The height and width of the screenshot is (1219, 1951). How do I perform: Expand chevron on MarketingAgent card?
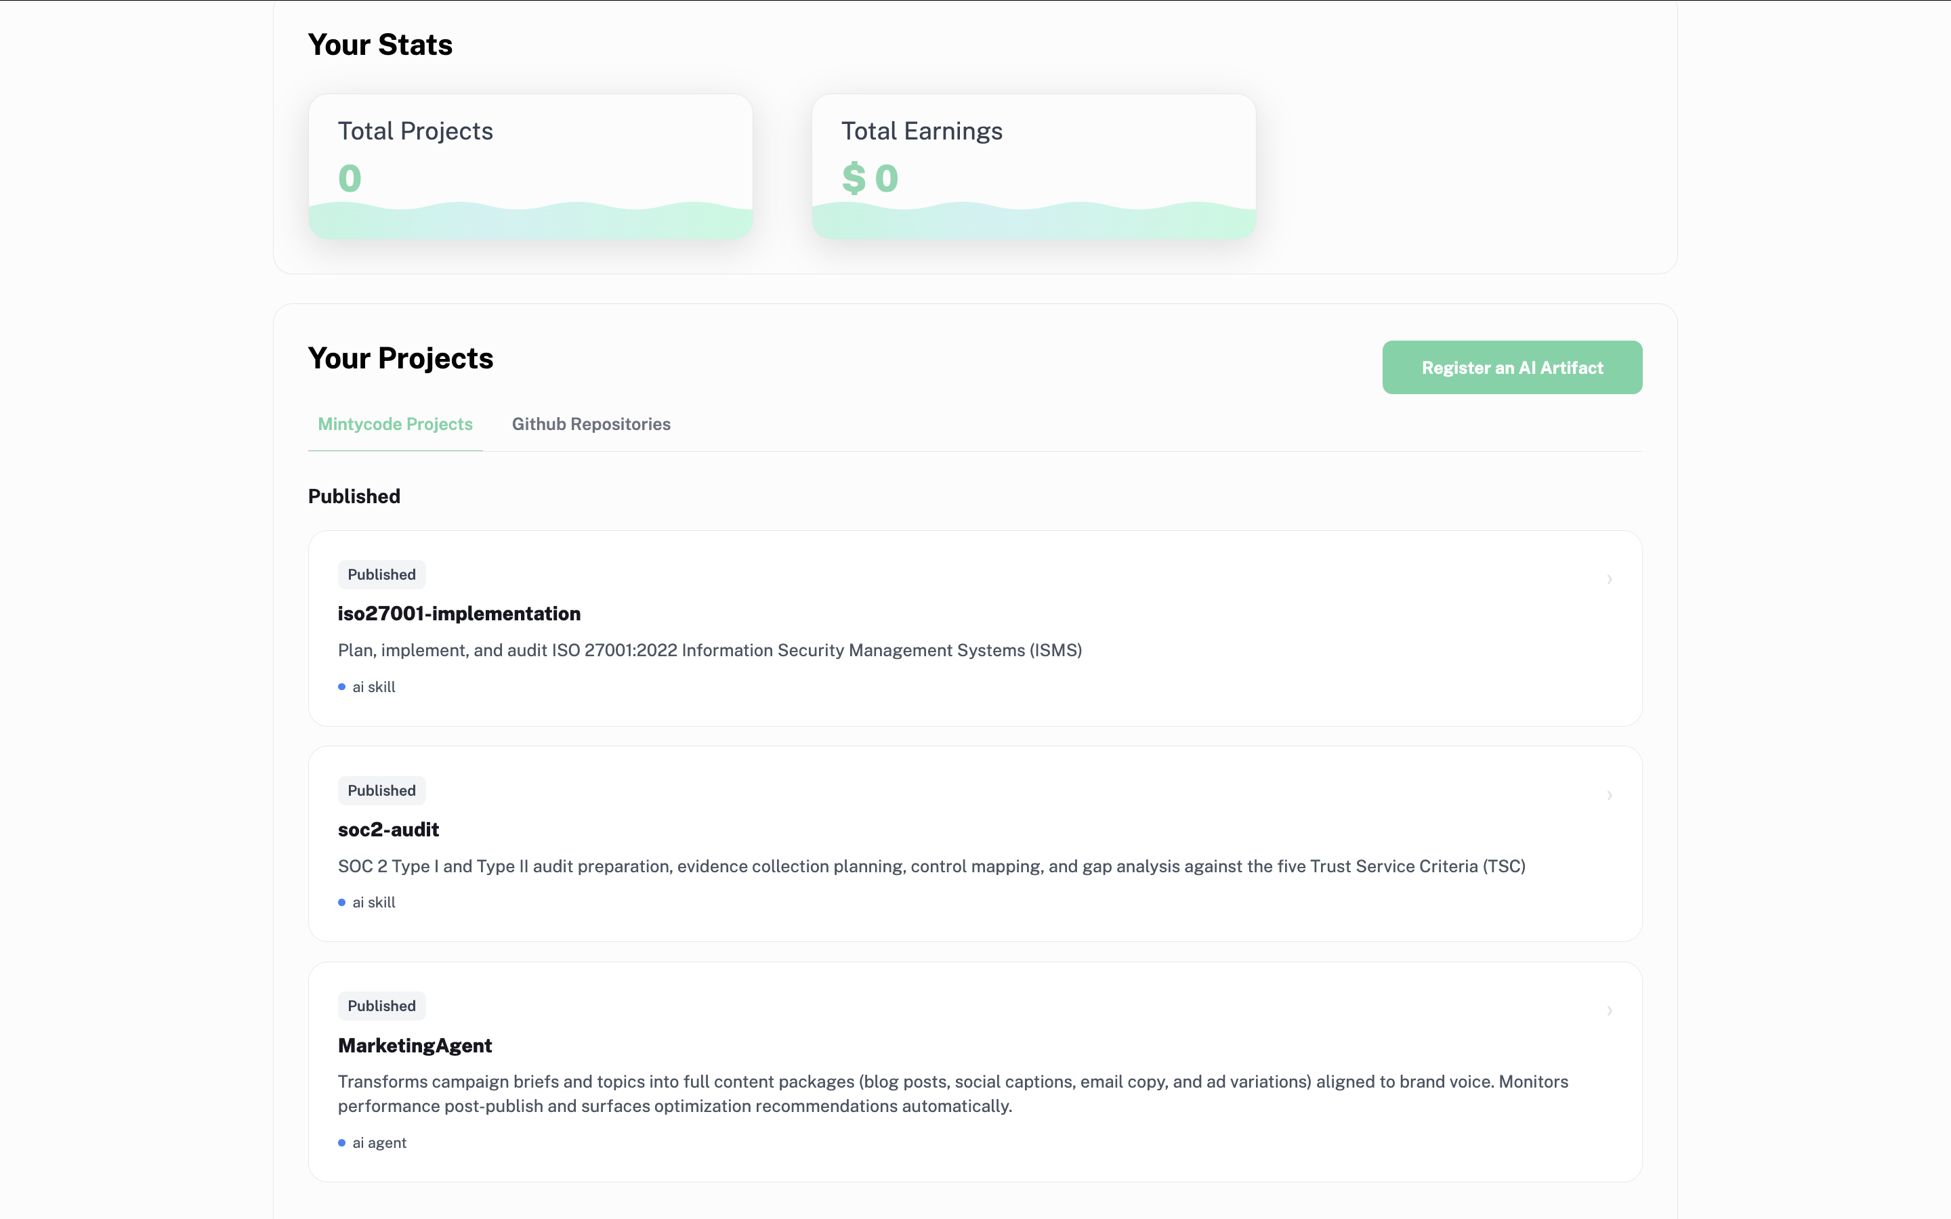(x=1609, y=1010)
